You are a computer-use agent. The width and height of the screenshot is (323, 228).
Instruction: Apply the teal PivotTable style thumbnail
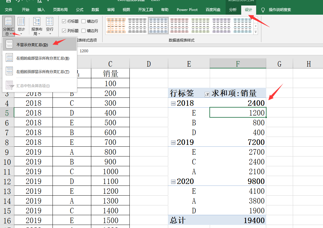tap(242, 25)
